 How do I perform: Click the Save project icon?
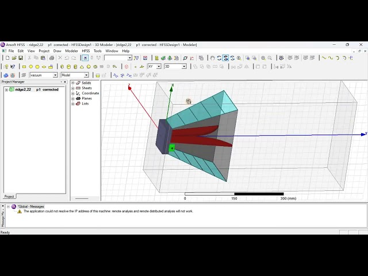click(x=21, y=58)
